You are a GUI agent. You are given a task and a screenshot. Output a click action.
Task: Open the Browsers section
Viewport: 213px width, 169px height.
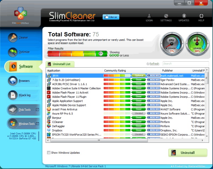(x=24, y=81)
